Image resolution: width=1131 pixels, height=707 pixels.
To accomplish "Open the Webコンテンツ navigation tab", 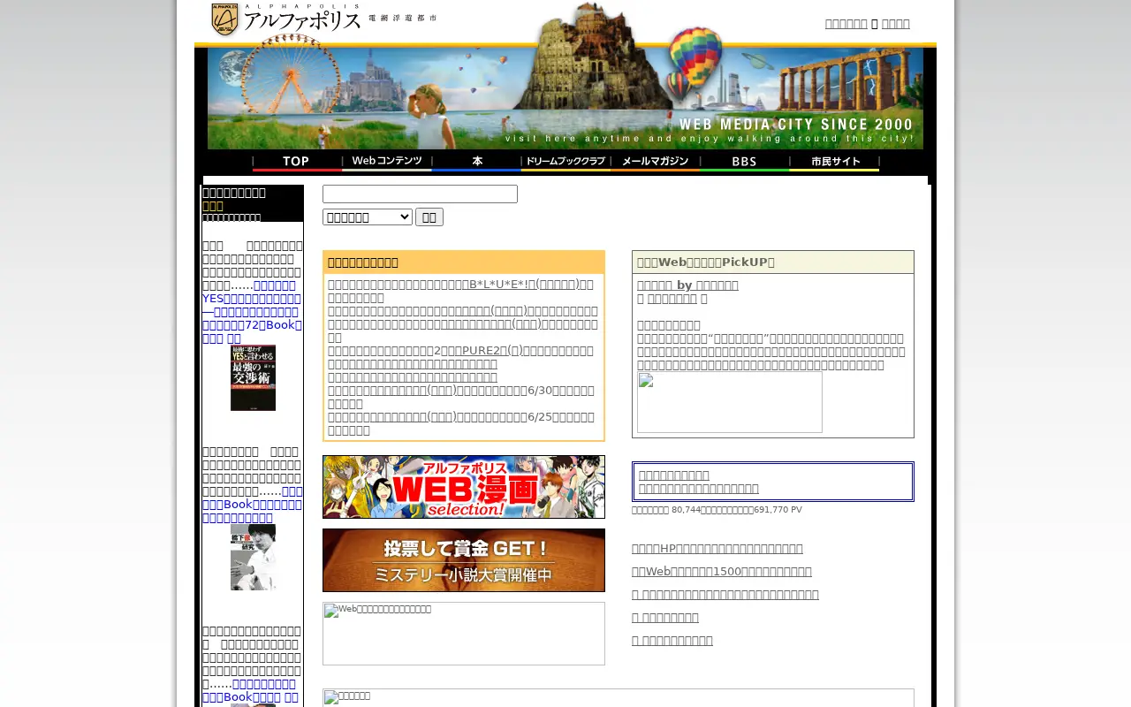I will pyautogui.click(x=387, y=163).
